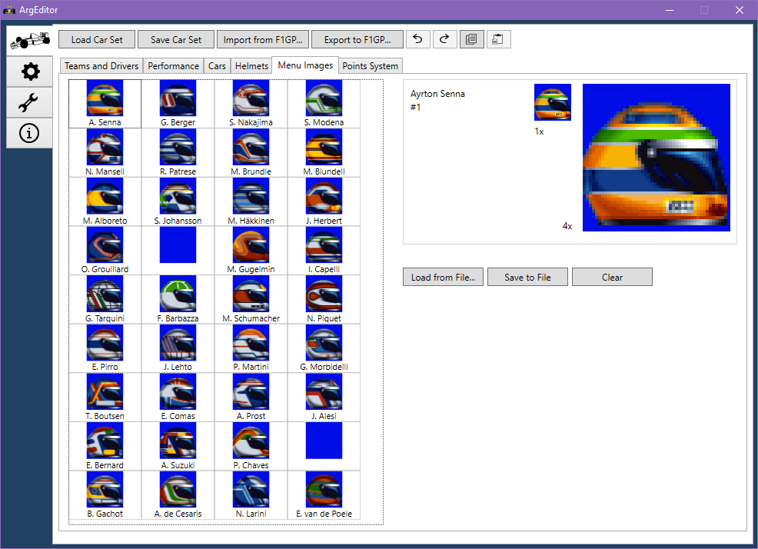Click Import from F1GP button
This screenshot has width=758, height=549.
(x=263, y=40)
